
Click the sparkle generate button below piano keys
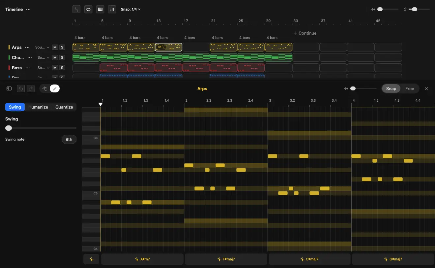point(92,259)
